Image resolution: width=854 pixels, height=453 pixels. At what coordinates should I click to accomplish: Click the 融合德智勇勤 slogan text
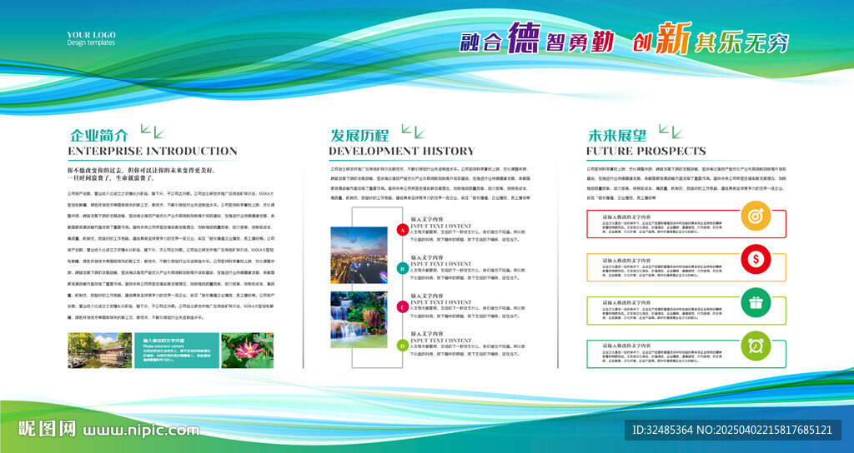pos(537,39)
